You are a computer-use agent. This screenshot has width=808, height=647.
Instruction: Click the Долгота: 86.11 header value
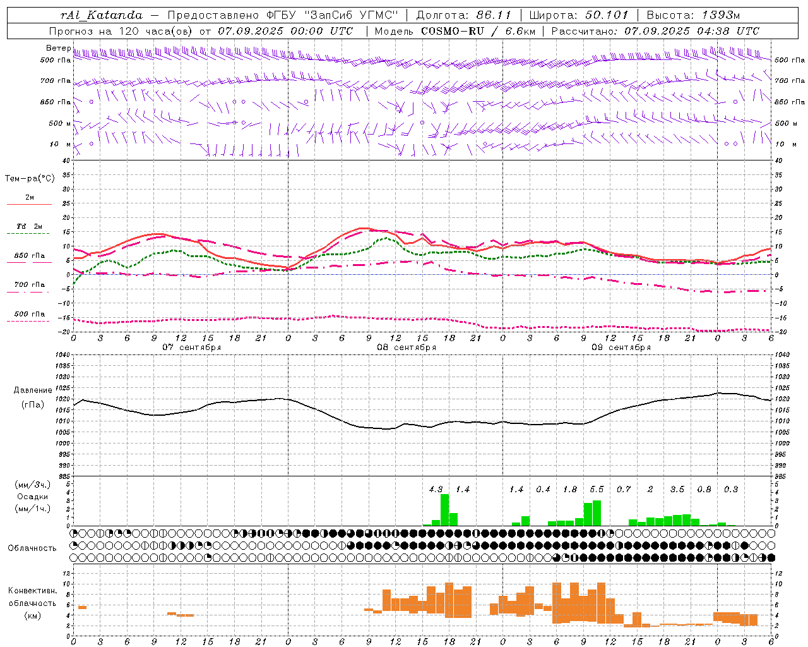[x=464, y=15]
